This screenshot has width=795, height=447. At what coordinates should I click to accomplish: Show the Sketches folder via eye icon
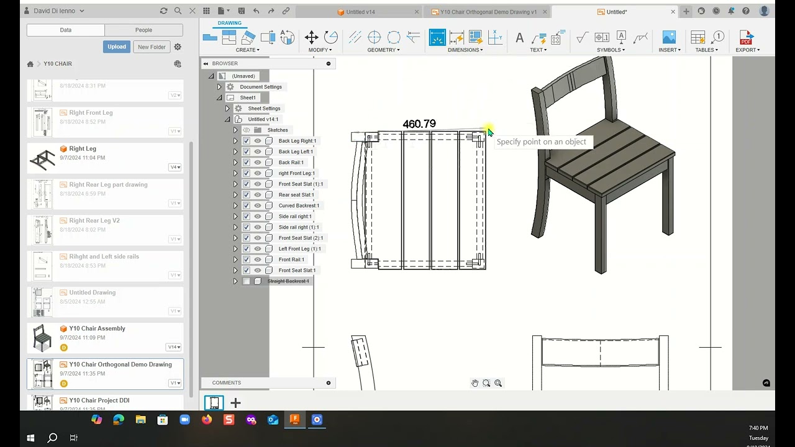click(247, 130)
